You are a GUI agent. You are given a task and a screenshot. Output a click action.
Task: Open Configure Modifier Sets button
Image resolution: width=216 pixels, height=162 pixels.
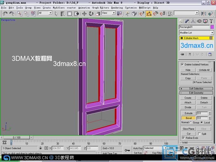tap(210, 54)
